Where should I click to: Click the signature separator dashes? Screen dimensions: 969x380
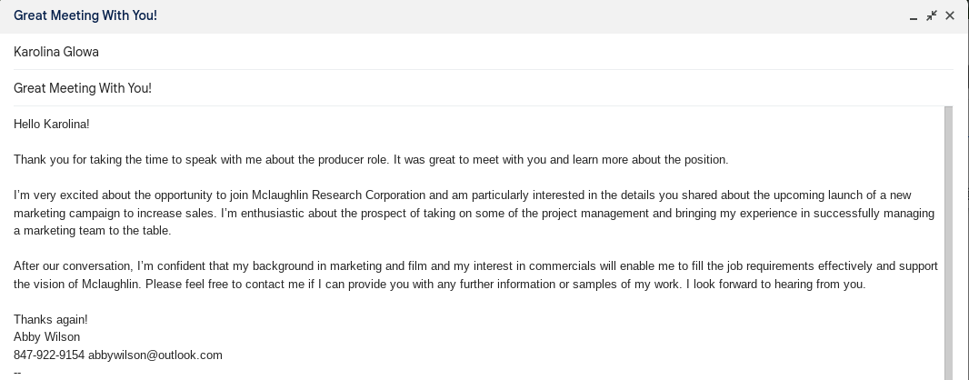(x=17, y=372)
